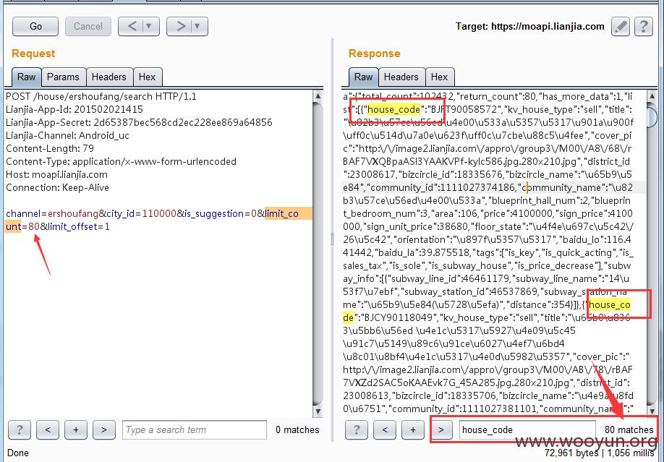Click the Content-Type header line
The image size is (664, 462).
(x=121, y=161)
